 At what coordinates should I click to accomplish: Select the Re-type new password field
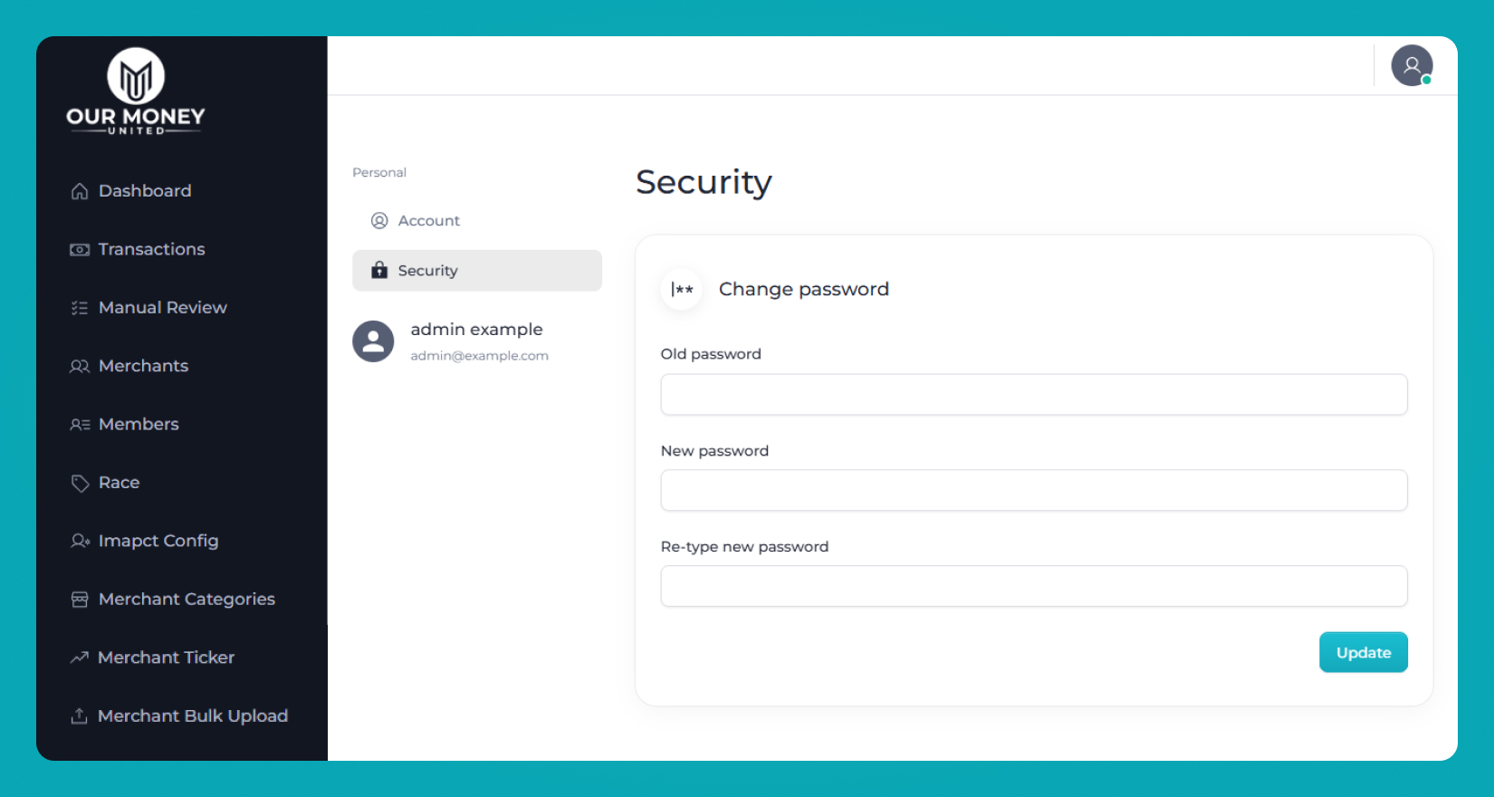(x=1033, y=587)
